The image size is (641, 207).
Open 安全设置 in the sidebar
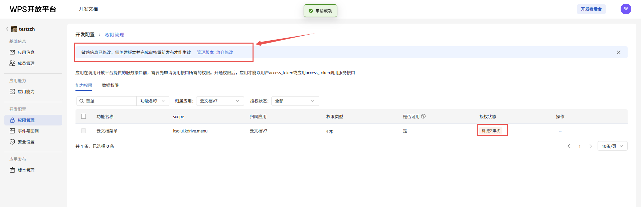(x=26, y=142)
